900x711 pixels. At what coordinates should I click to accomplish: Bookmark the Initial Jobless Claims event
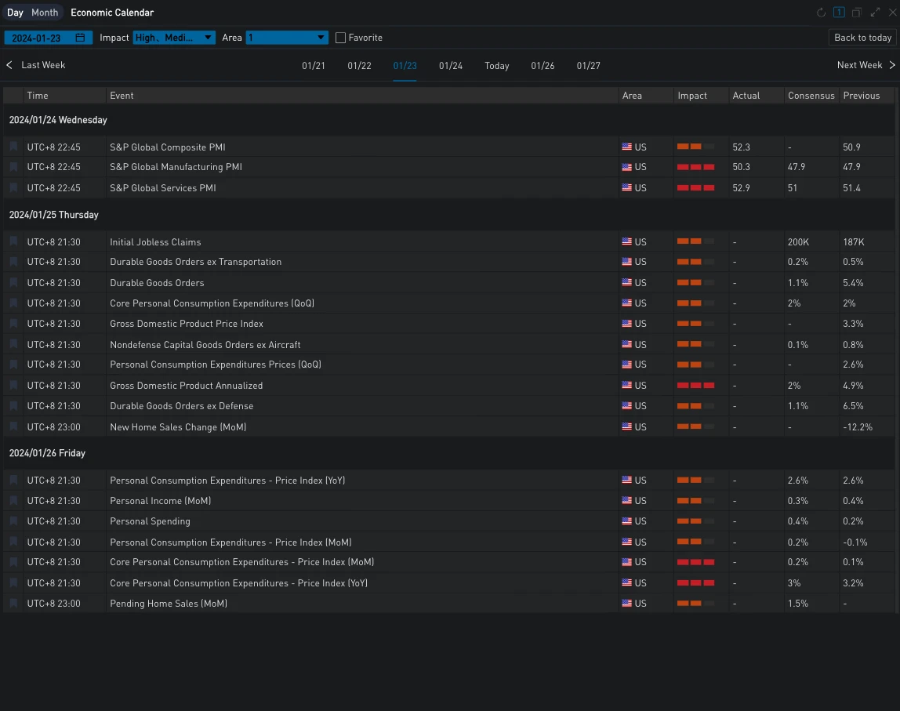13,241
